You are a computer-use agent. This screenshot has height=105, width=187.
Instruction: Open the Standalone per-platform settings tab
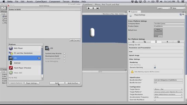point(145,42)
